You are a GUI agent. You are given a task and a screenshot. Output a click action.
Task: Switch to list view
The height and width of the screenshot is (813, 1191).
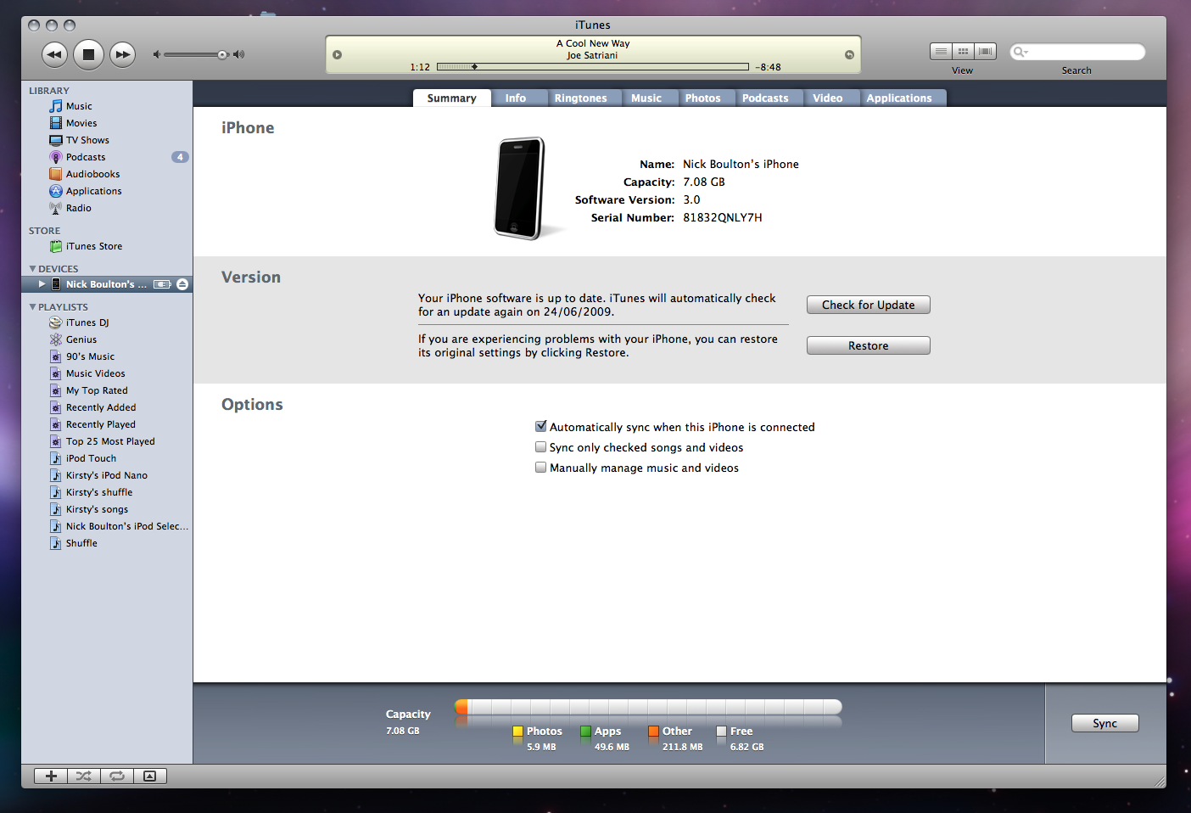941,52
